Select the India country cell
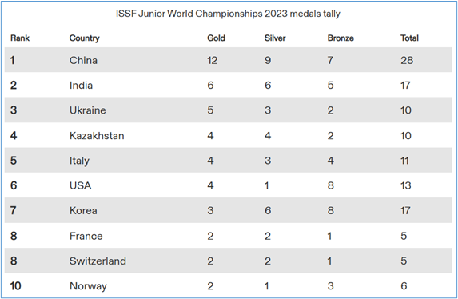Screen dimensions: 458x299 point(81,86)
